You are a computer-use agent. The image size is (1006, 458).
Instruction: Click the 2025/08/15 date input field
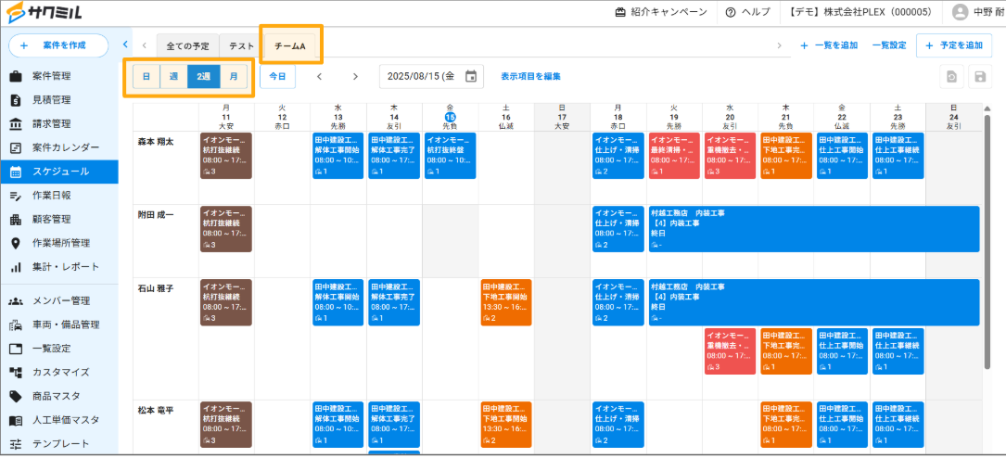point(422,77)
